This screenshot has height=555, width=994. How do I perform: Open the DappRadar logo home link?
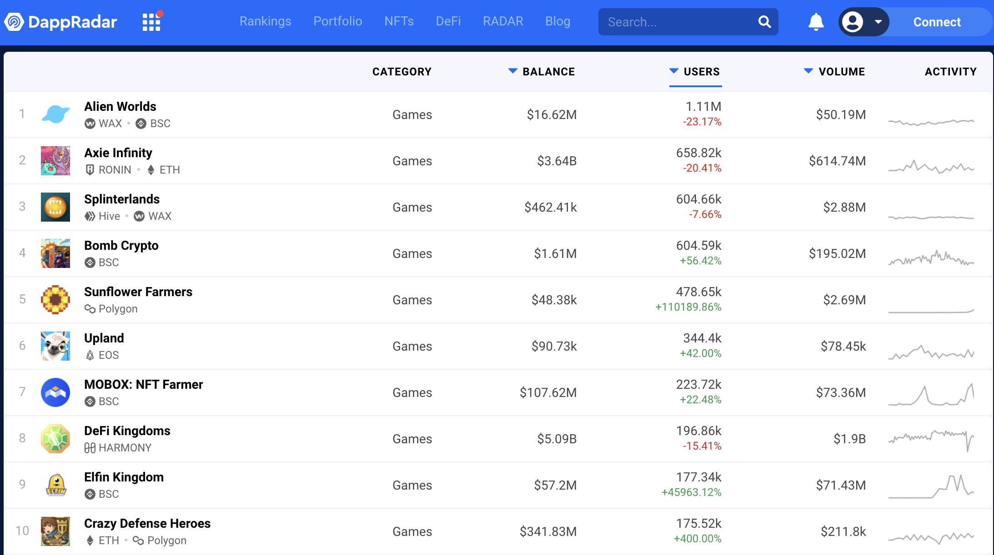[61, 22]
